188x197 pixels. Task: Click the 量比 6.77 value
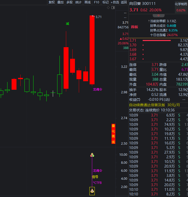185,70
